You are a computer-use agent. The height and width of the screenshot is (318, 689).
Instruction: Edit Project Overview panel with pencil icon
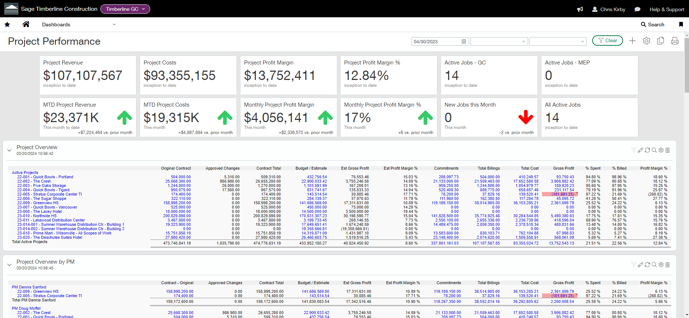(640, 150)
